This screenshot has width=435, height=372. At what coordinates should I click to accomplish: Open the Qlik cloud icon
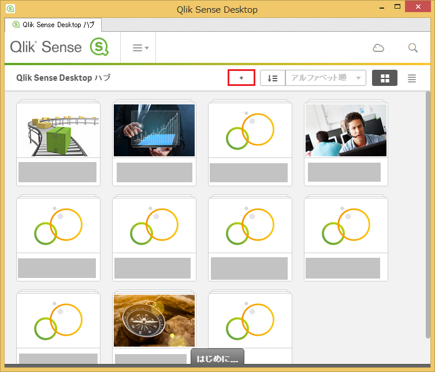click(x=378, y=48)
